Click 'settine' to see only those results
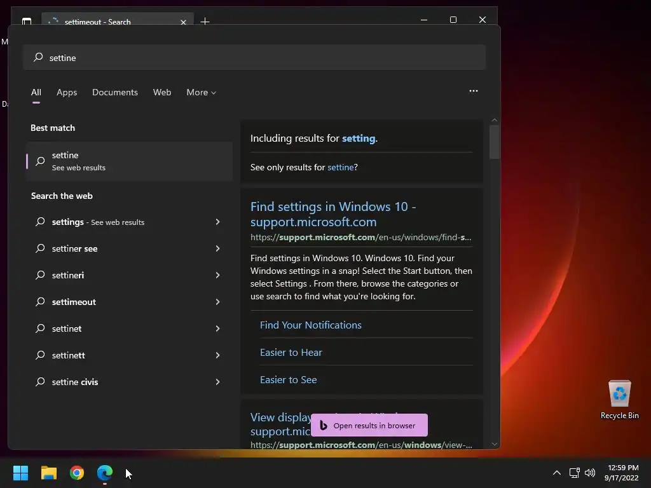The height and width of the screenshot is (488, 651). pyautogui.click(x=341, y=167)
